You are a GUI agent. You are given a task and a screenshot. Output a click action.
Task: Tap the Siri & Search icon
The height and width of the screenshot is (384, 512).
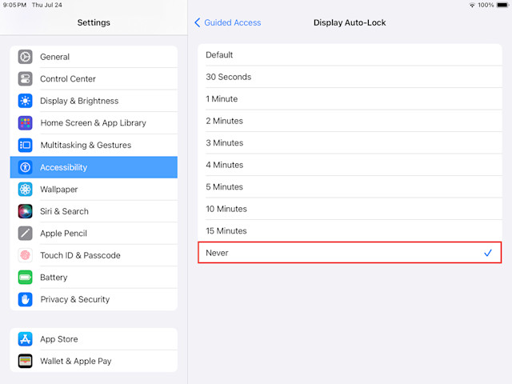pos(25,211)
